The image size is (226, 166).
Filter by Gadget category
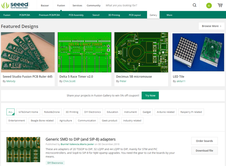pos(147,112)
